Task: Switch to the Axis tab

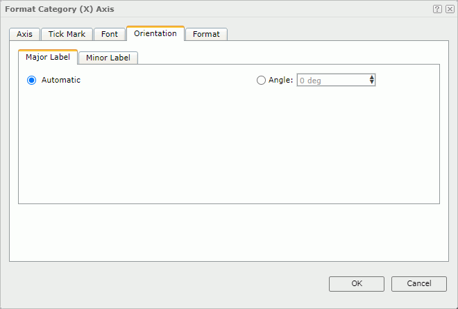Action: [24, 34]
